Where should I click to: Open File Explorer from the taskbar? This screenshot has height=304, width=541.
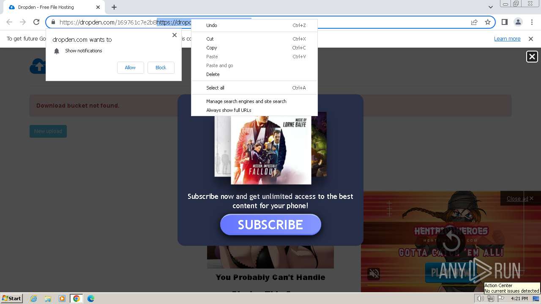pyautogui.click(x=48, y=299)
